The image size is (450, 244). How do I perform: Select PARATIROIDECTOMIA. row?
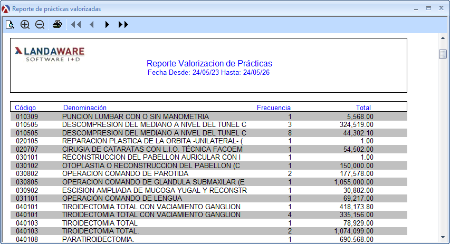coord(98,239)
